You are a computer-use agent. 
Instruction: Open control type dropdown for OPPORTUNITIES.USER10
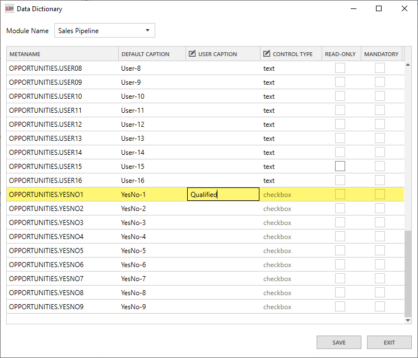(289, 97)
